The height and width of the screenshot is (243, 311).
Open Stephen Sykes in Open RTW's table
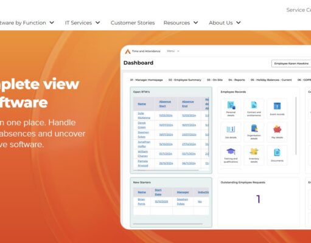tap(143, 134)
